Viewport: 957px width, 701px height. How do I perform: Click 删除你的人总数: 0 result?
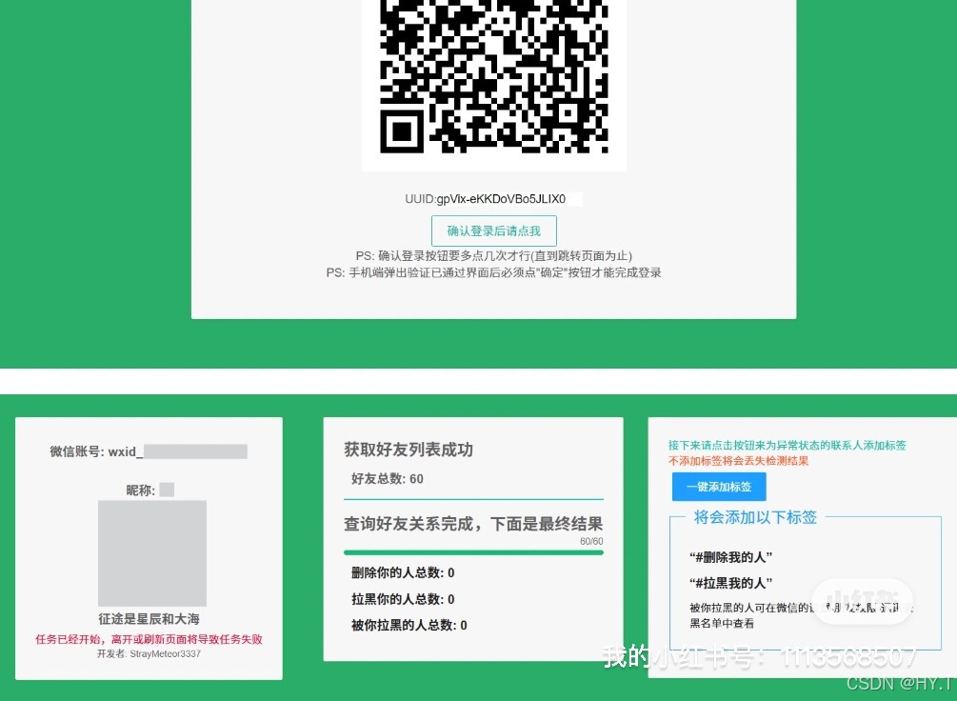pos(403,572)
